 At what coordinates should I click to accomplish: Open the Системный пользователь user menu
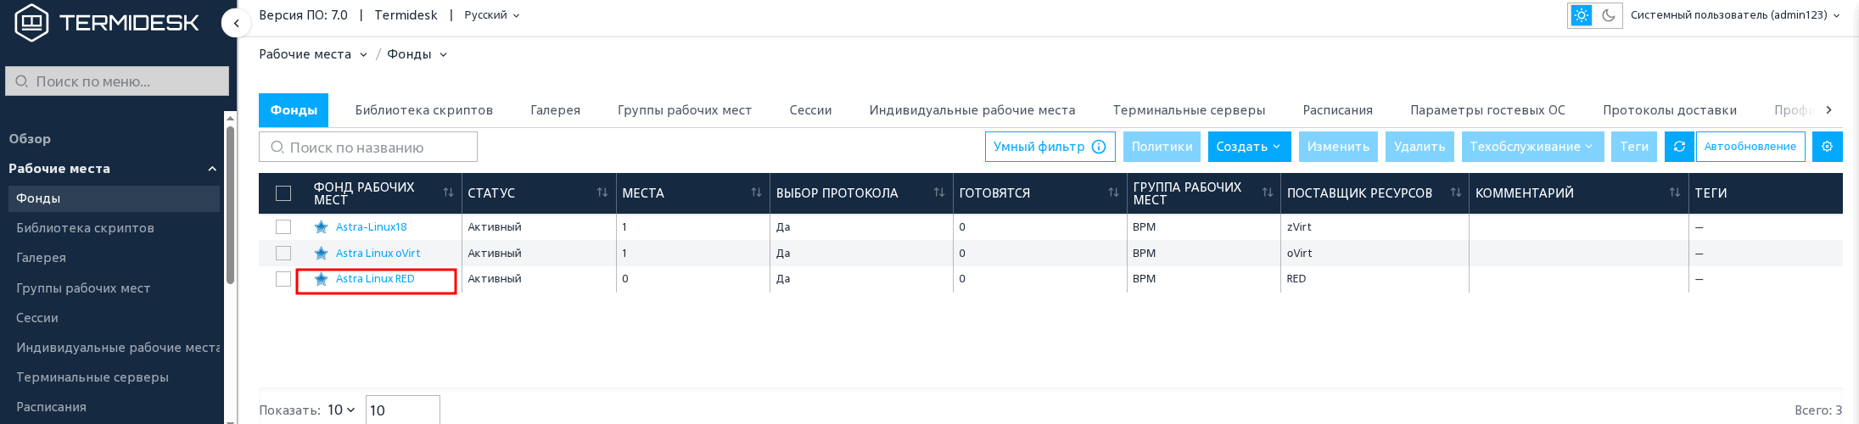pos(1735,15)
